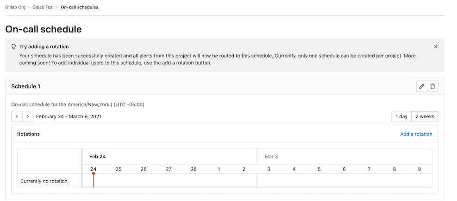Viewport: 457px width, 201px height.
Task: Dismiss the rotation tip banner
Action: [435, 47]
